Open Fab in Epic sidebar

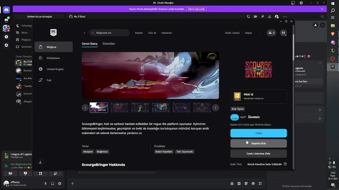[x=53, y=80]
